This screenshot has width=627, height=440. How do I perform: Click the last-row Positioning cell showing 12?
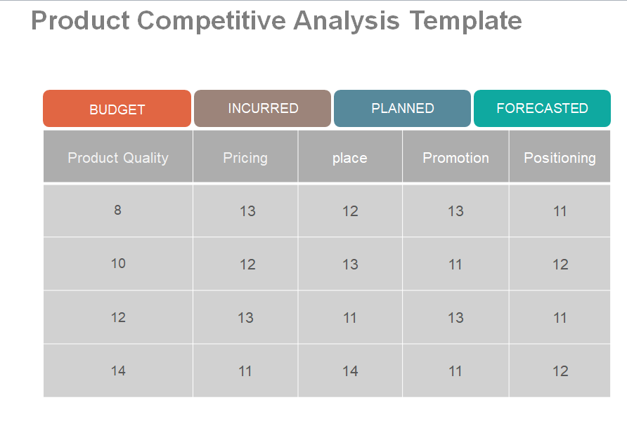(x=560, y=371)
